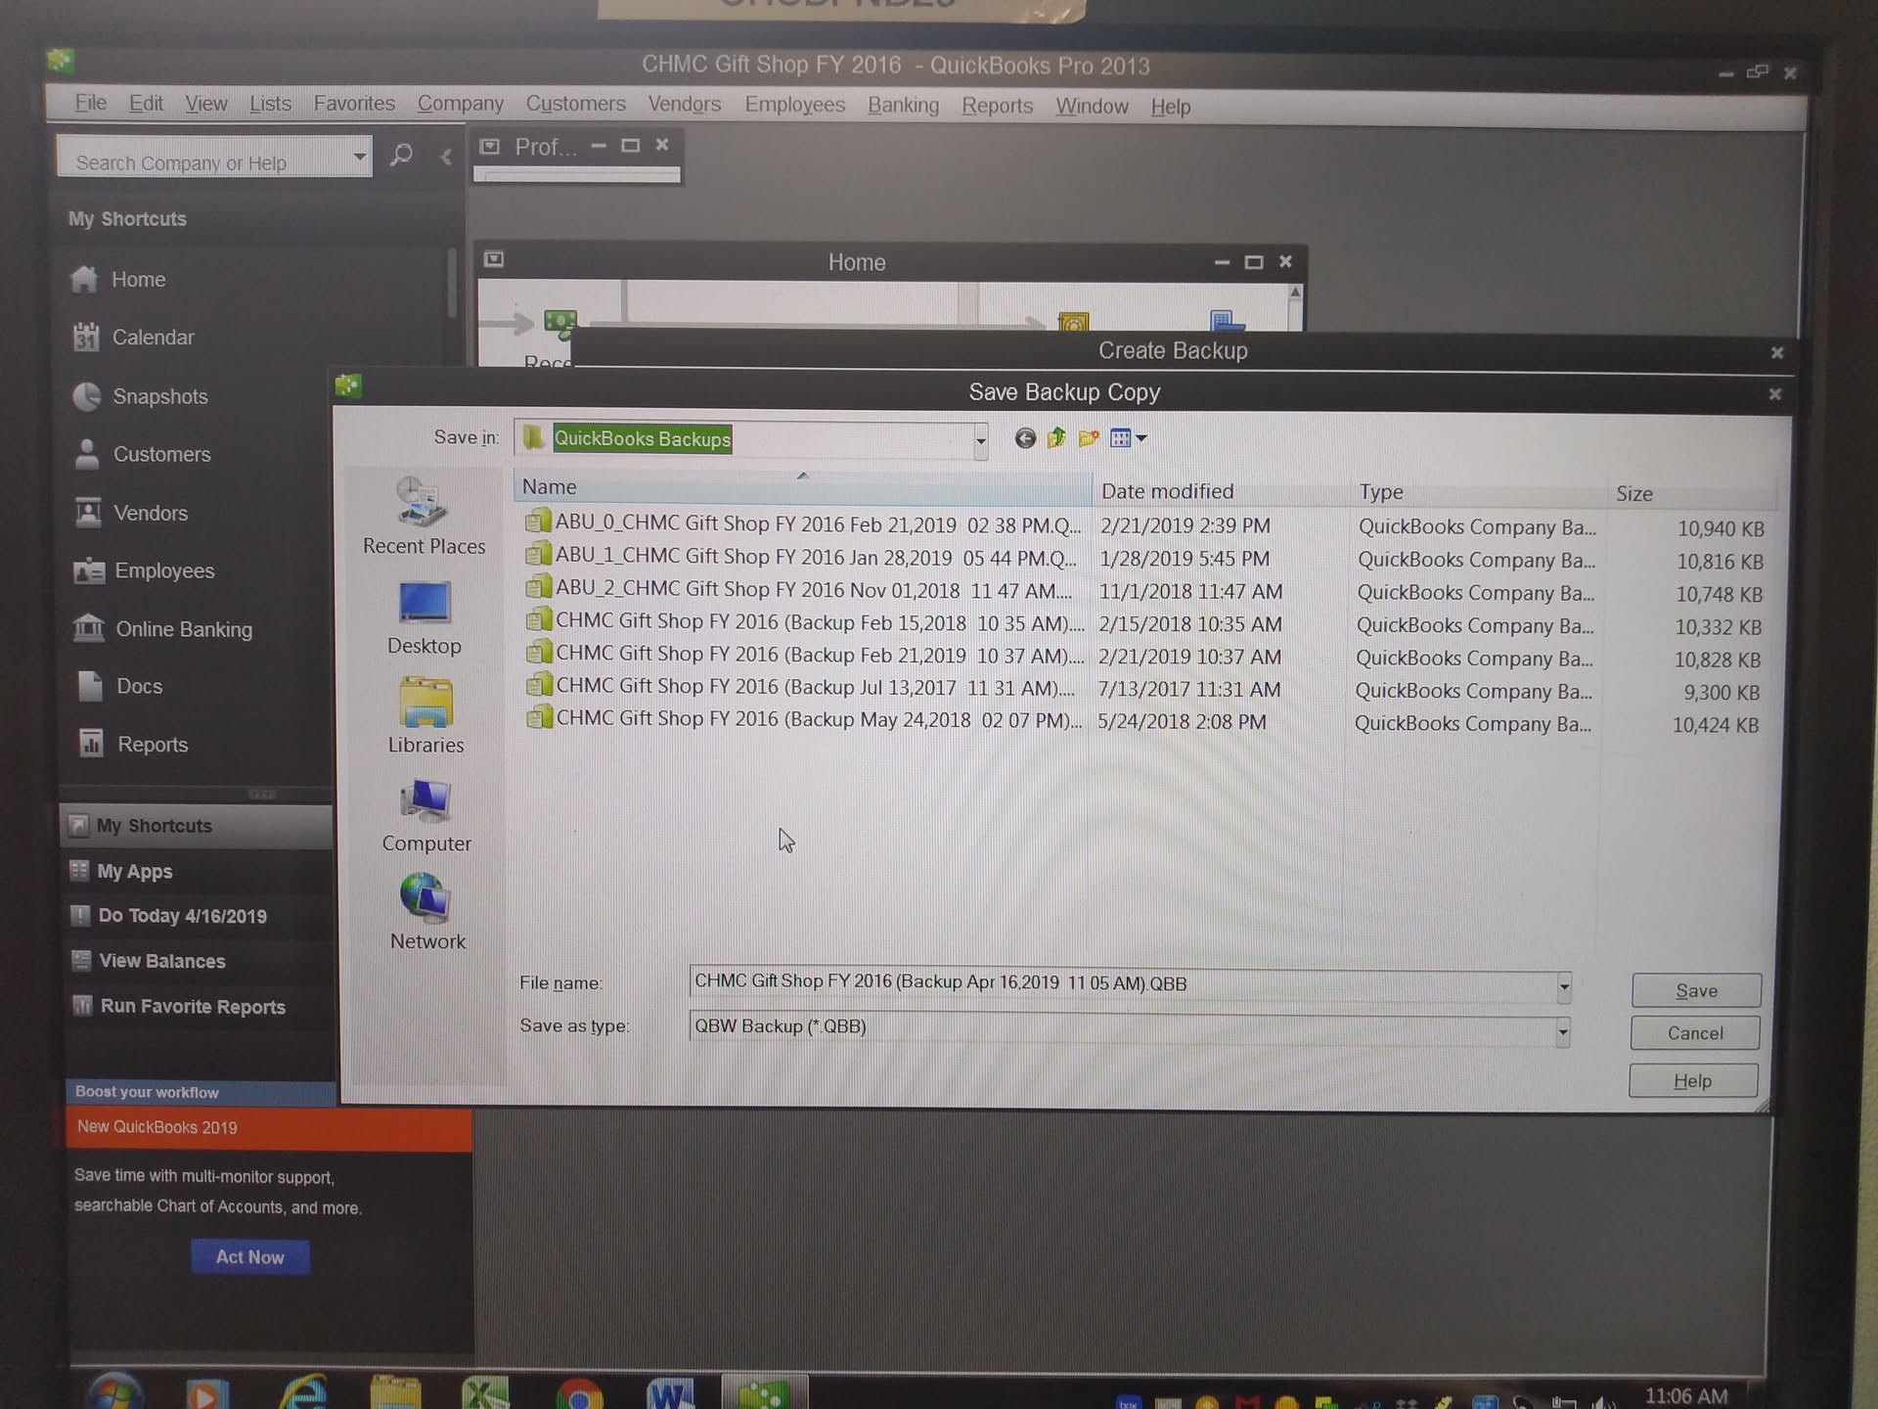The height and width of the screenshot is (1409, 1878).
Task: Expand the Save as type dropdown
Action: click(x=1562, y=1031)
